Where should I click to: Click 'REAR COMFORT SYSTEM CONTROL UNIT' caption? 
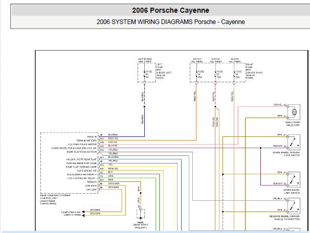click(x=55, y=199)
